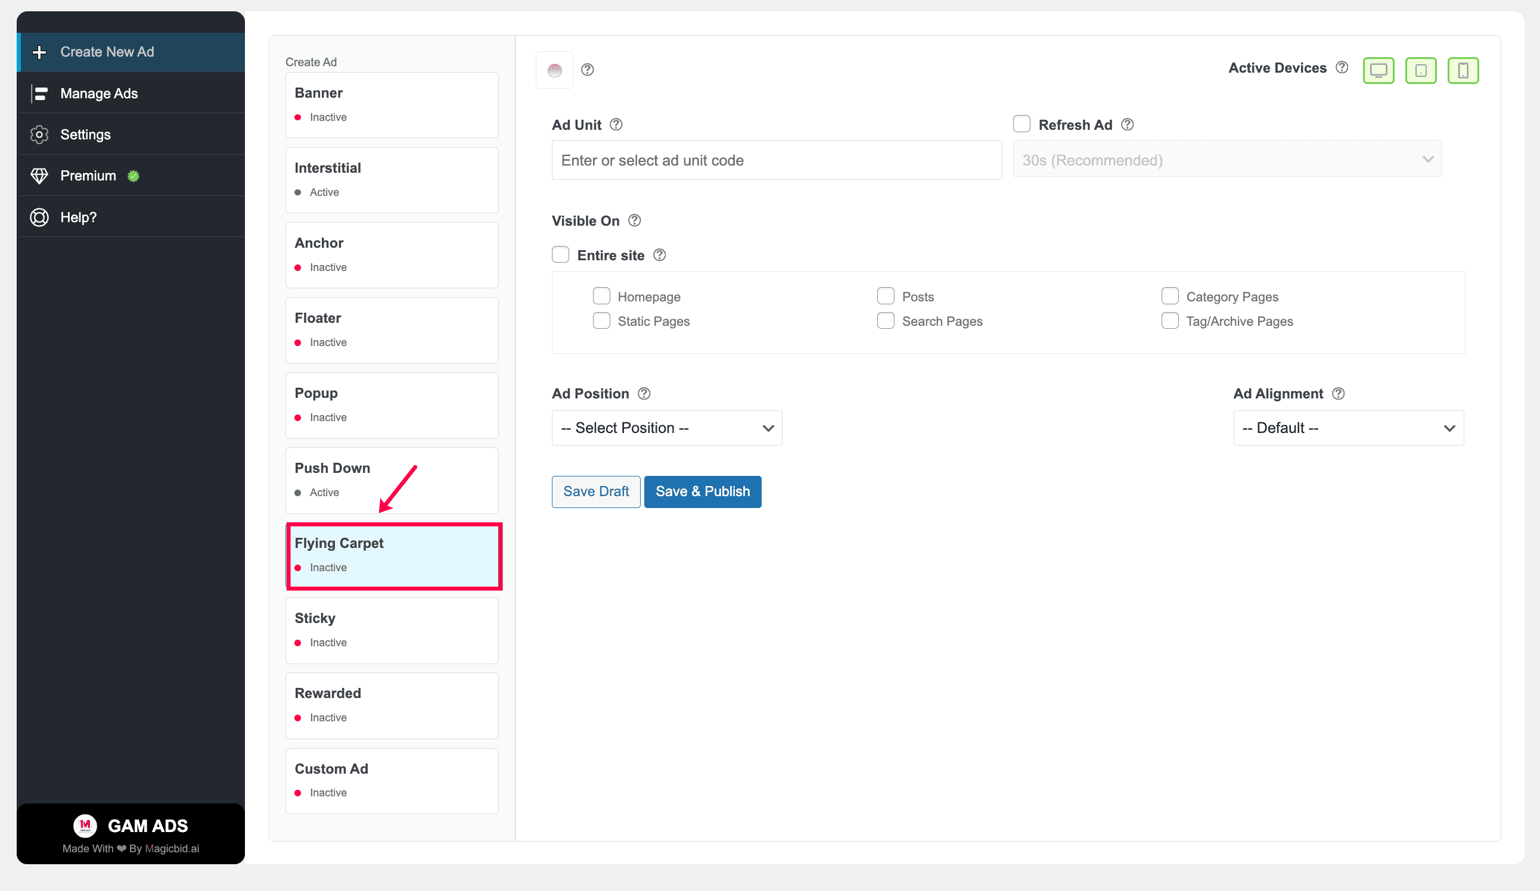Viewport: 1540px width, 891px height.
Task: Check the Search Pages checkbox
Action: click(886, 320)
